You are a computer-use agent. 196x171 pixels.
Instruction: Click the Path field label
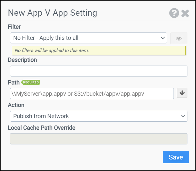click(x=14, y=82)
